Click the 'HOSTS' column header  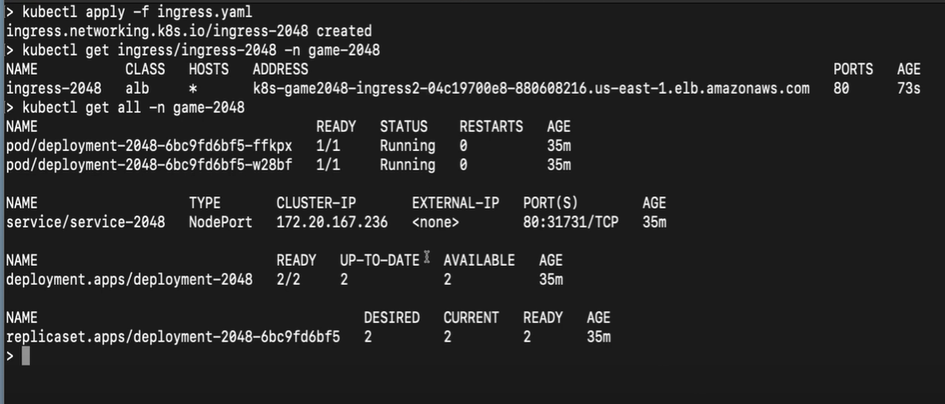pos(208,70)
